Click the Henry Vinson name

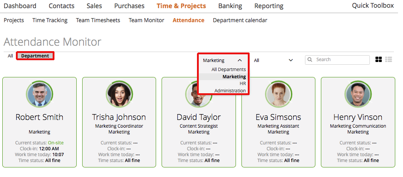pyautogui.click(x=358, y=117)
